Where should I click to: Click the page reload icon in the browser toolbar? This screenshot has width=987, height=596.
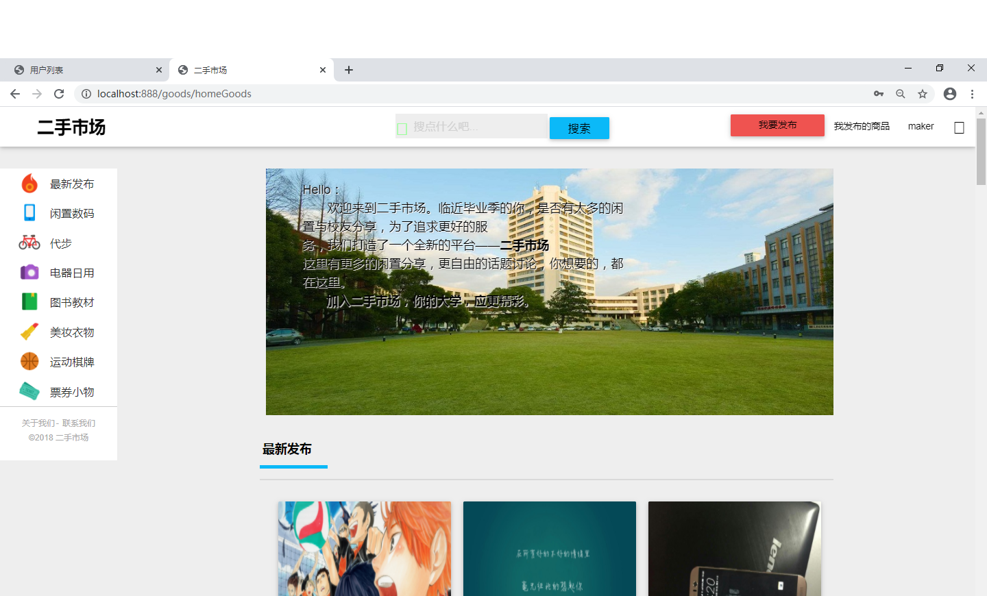tap(58, 94)
